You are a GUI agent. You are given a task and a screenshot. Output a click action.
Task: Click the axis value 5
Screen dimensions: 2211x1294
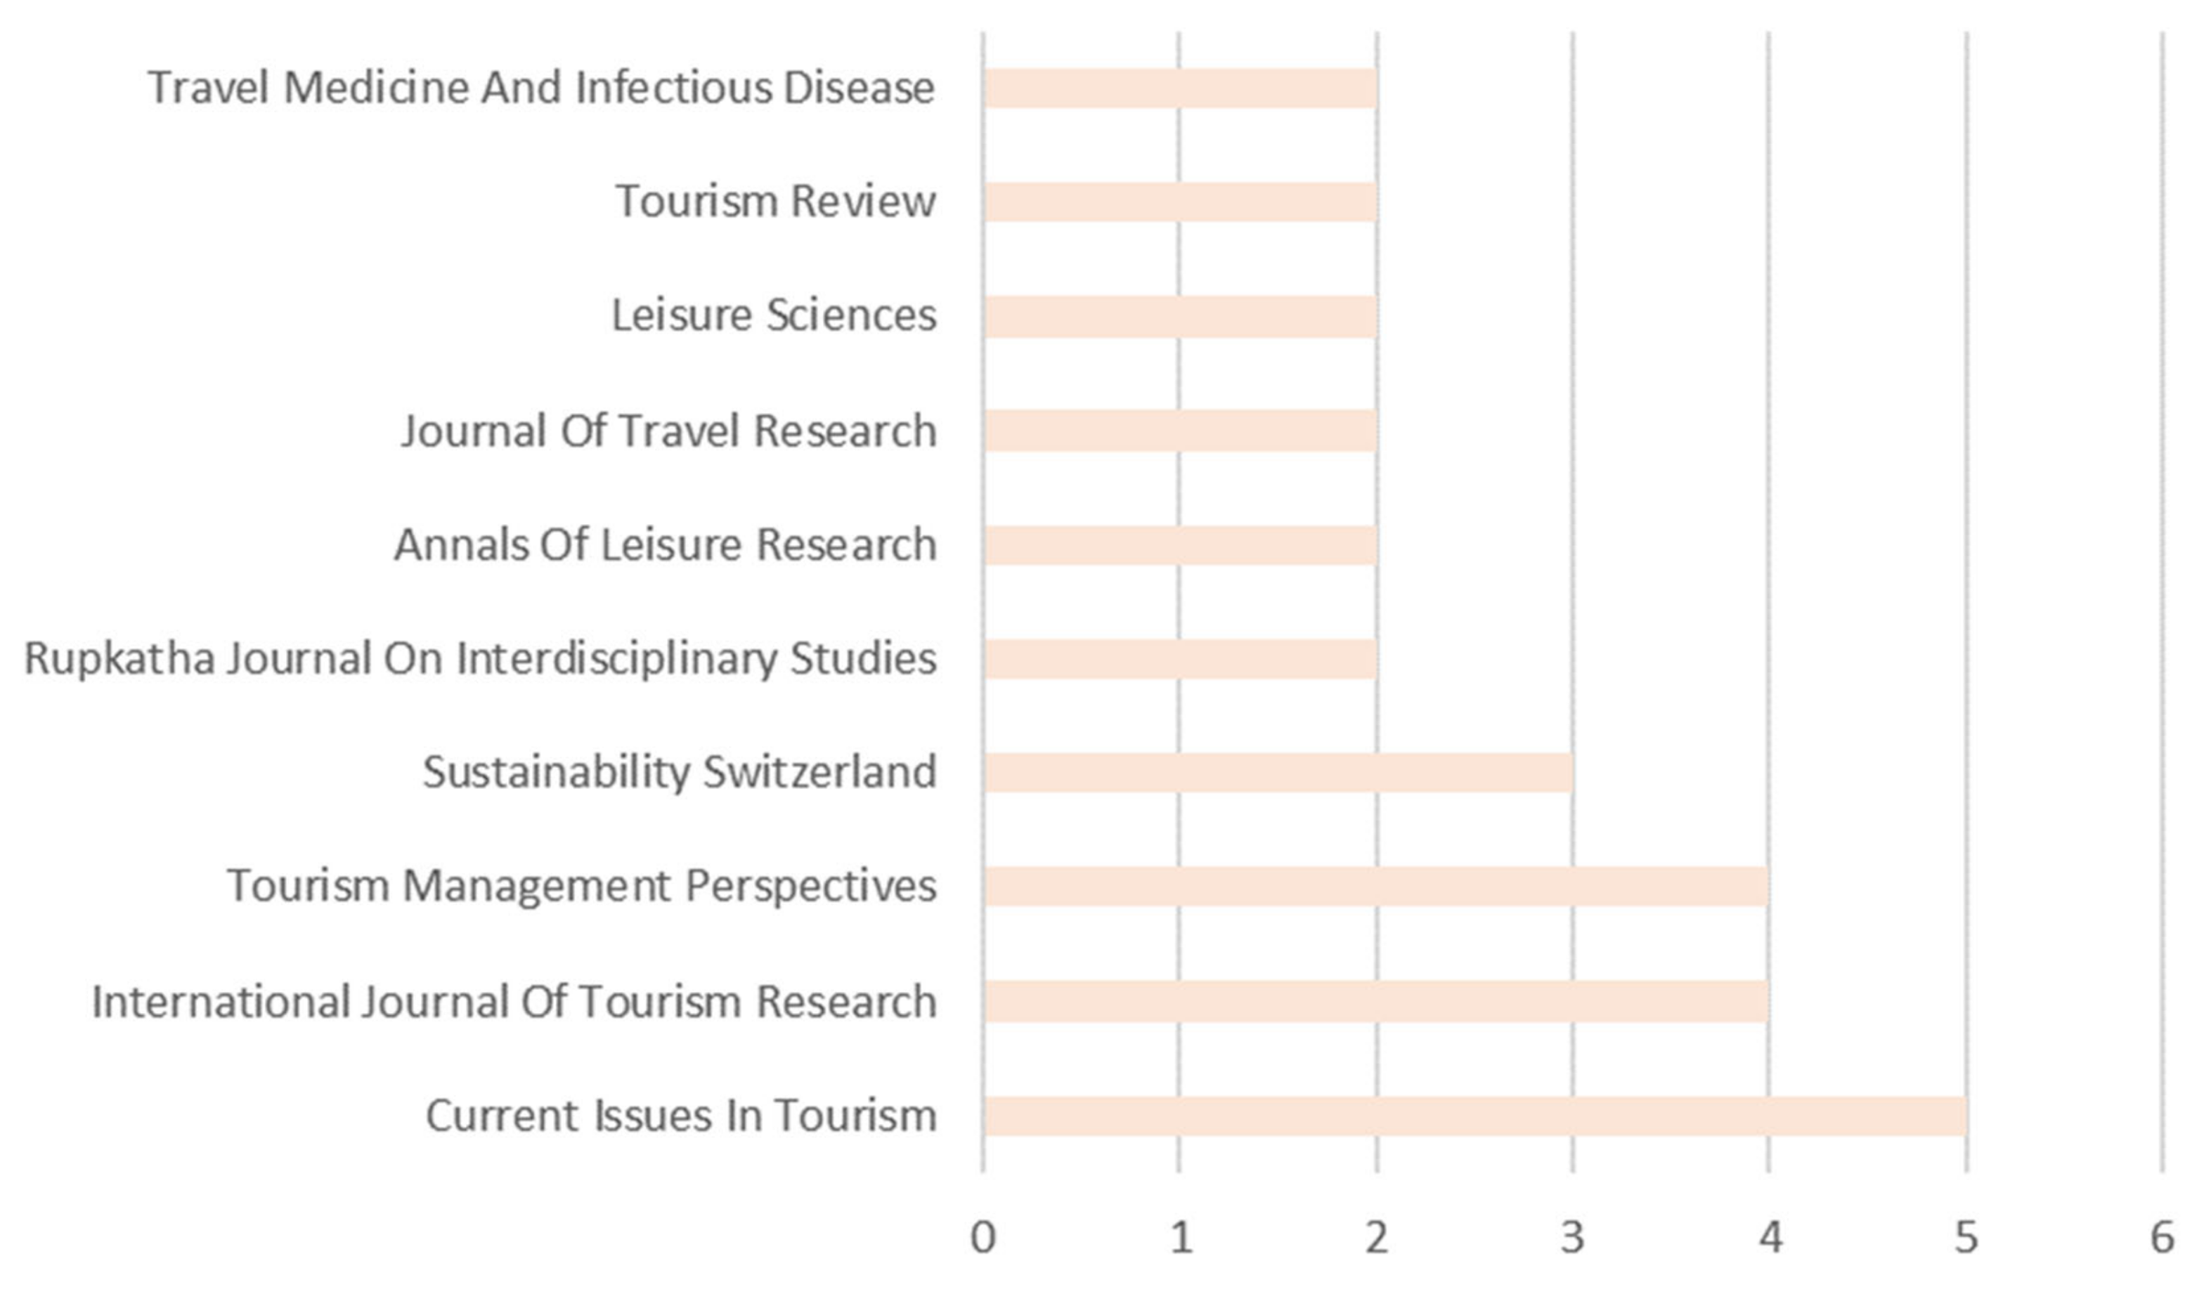1965,1237
